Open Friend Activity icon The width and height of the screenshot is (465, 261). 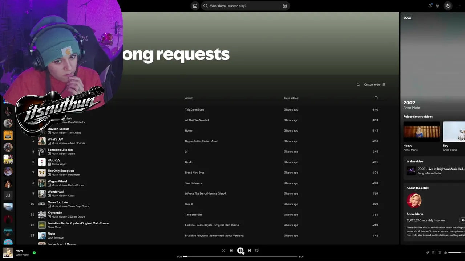[437, 6]
